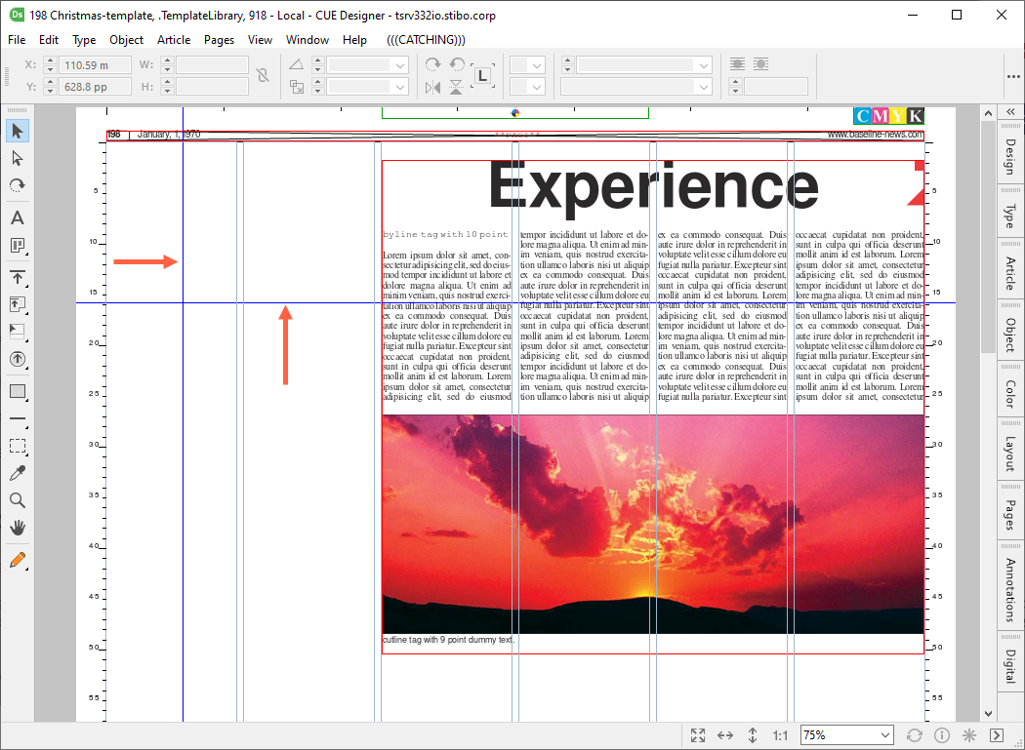Toggle the constrain proportions link icon
This screenshot has height=750, width=1025.
[x=263, y=75]
